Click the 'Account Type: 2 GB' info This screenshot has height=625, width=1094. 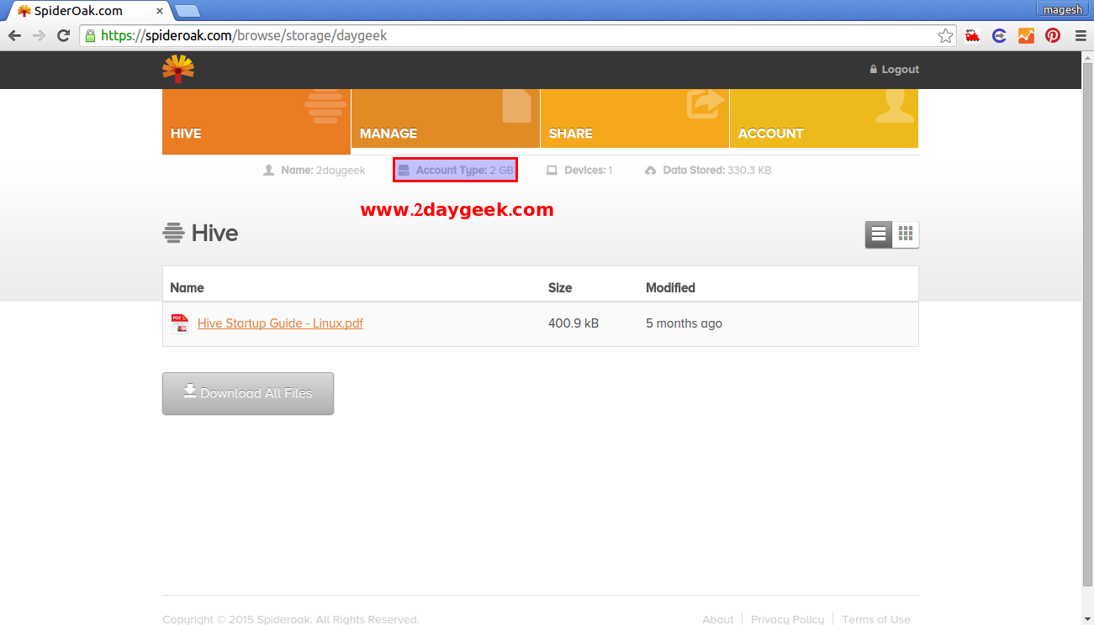pyautogui.click(x=455, y=171)
